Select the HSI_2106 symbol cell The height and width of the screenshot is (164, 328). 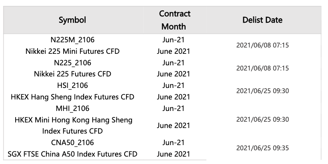click(x=73, y=85)
